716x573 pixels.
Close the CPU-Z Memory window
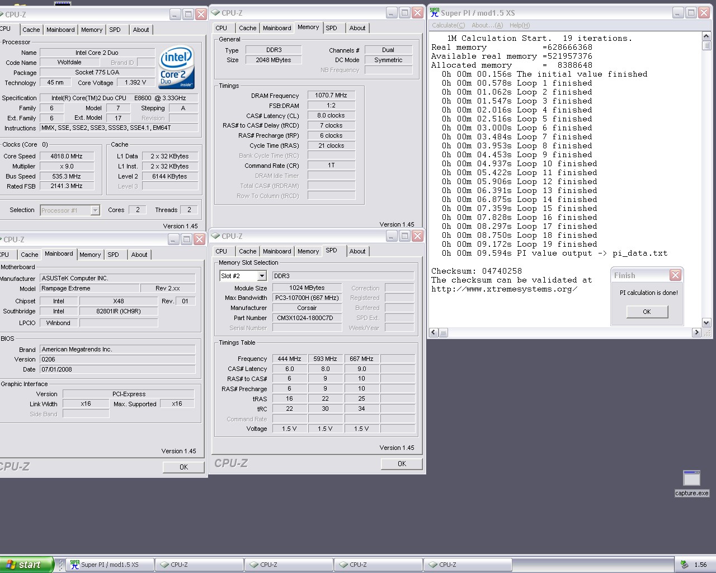click(417, 12)
